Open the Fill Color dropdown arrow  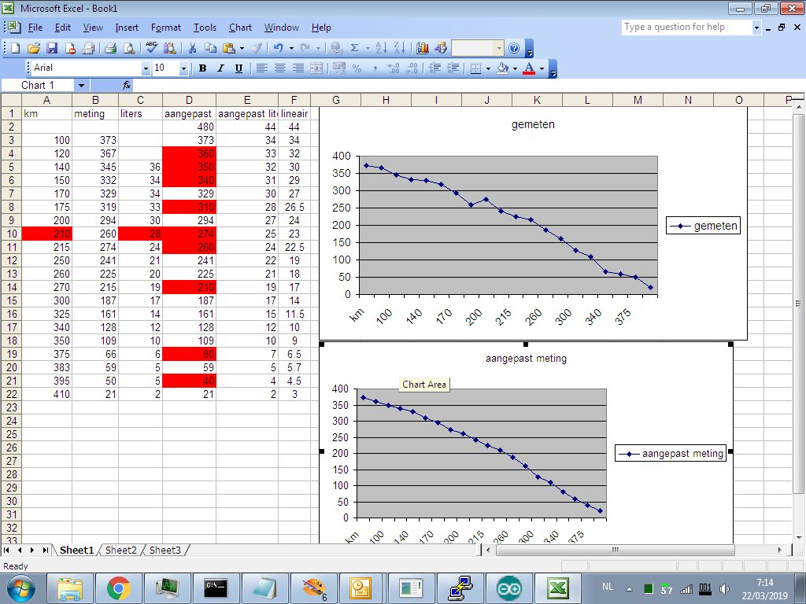point(515,68)
